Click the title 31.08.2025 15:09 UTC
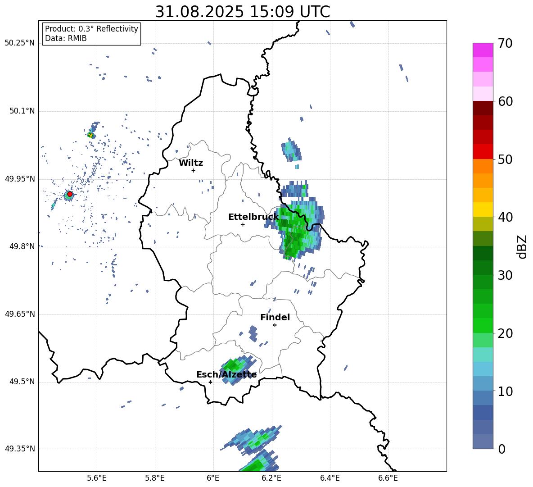Screen dimensions: 533x487 242,12
